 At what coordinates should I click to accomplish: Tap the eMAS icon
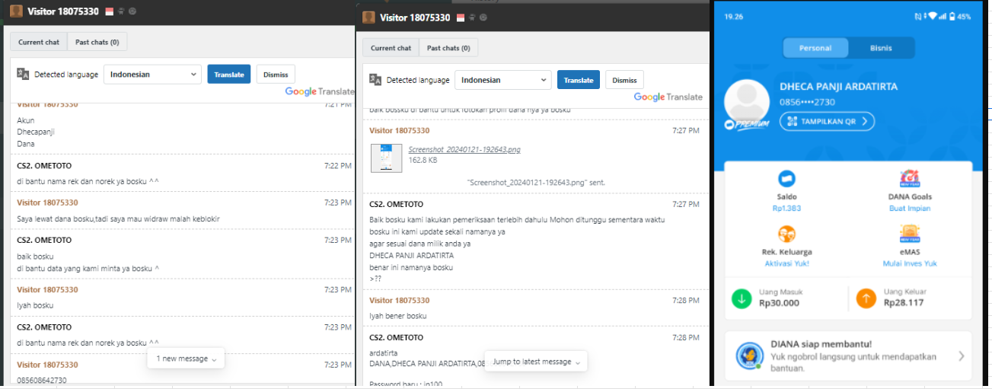(910, 234)
